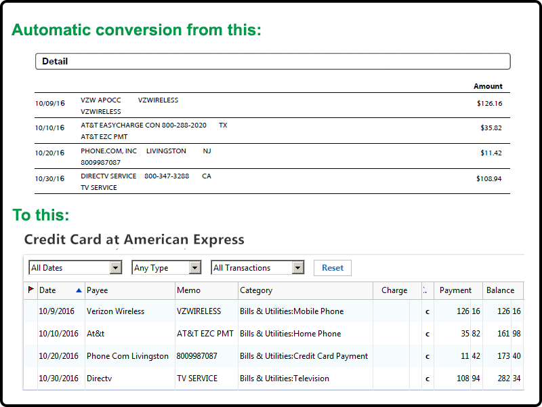The image size is (542, 407).
Task: Click Bills & Utilities:Television category
Action: click(x=285, y=379)
